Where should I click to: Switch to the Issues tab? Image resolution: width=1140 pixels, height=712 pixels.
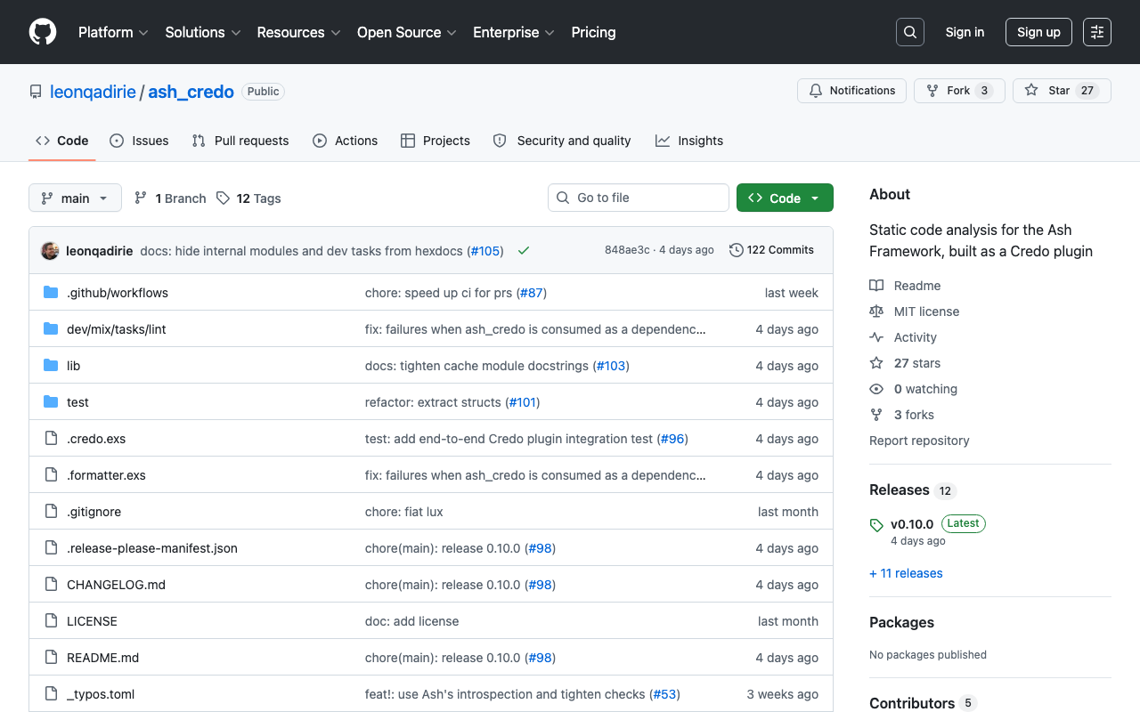(x=139, y=141)
